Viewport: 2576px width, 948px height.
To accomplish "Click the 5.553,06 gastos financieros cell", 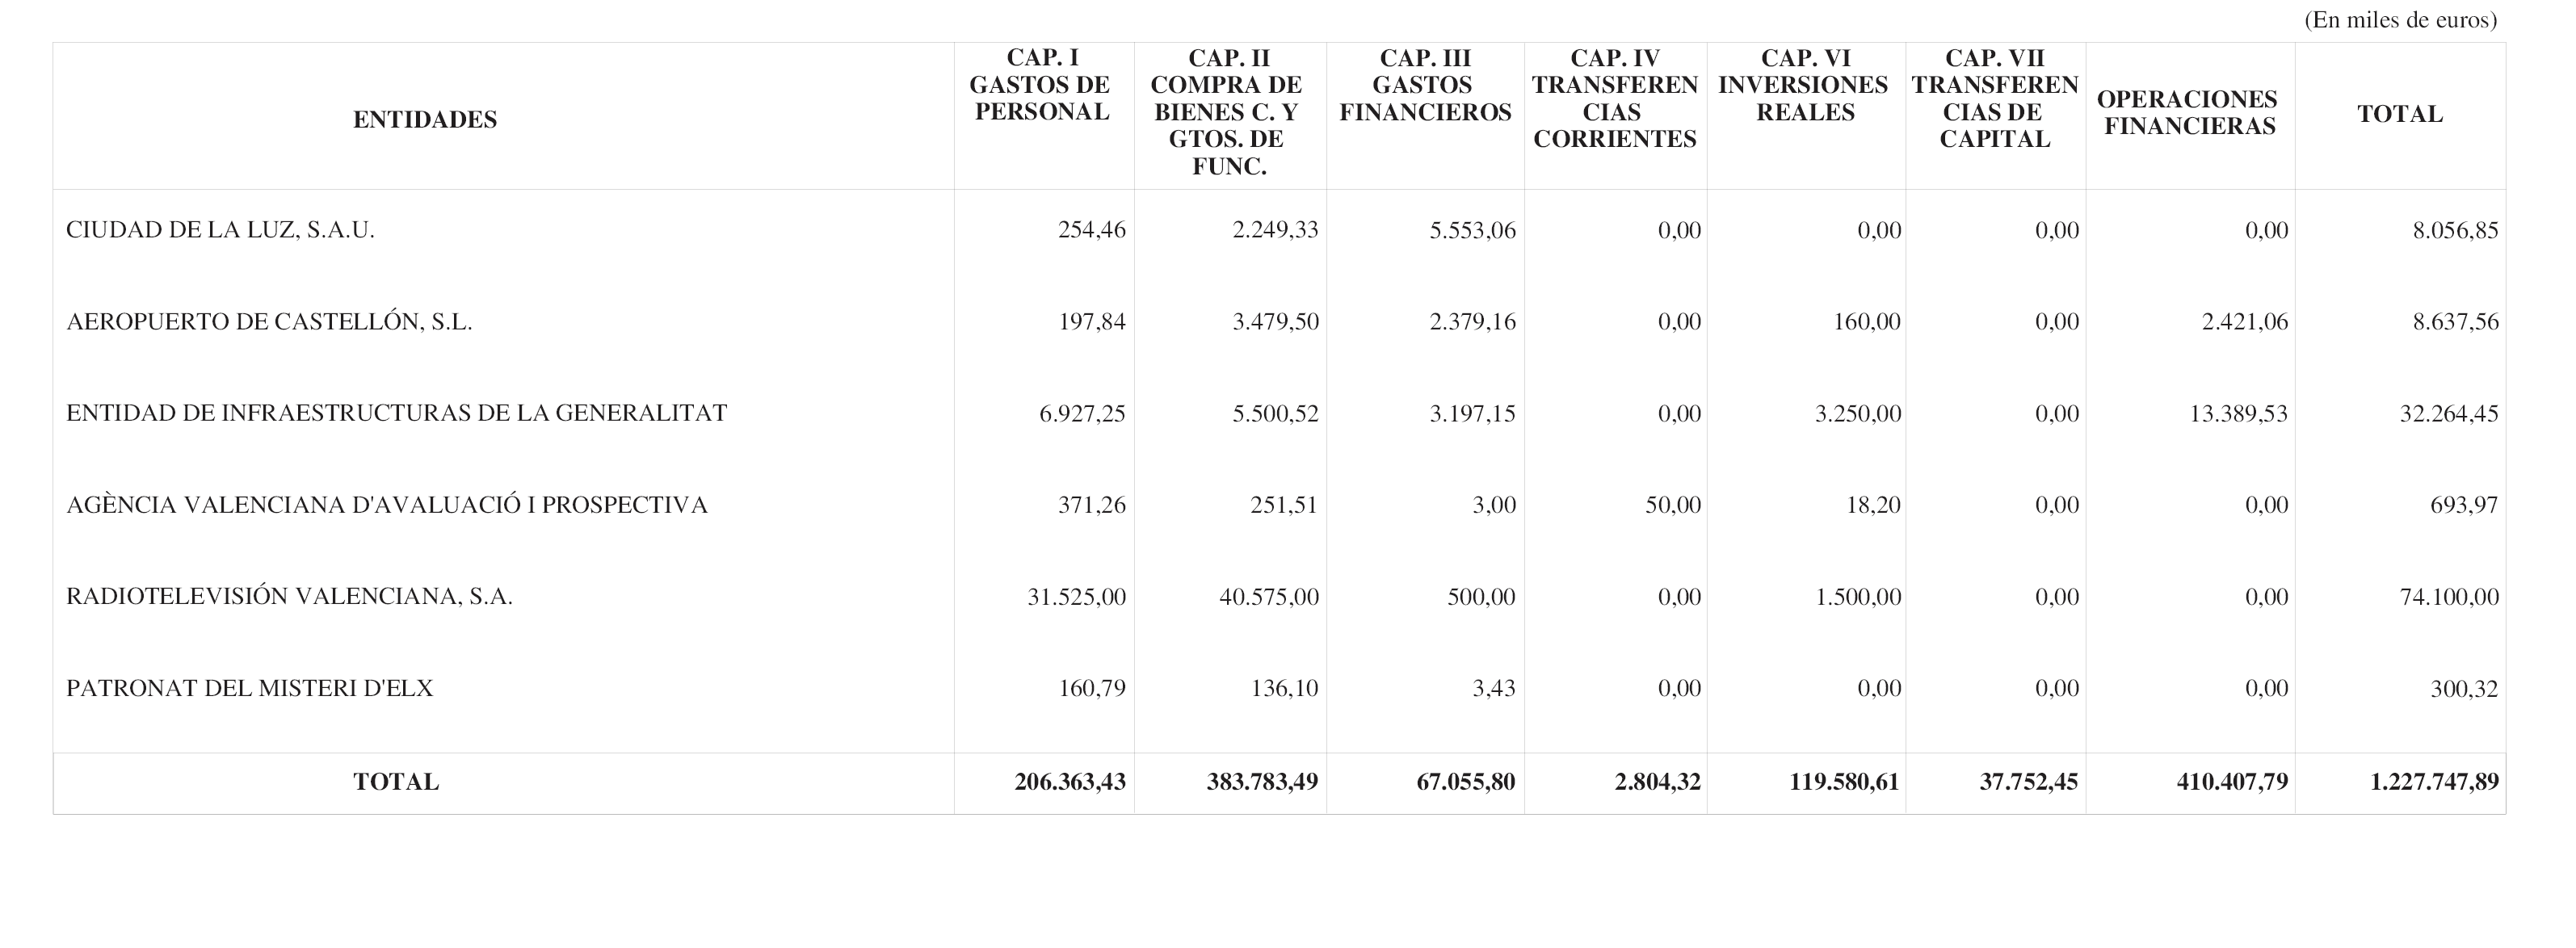I will (1472, 231).
